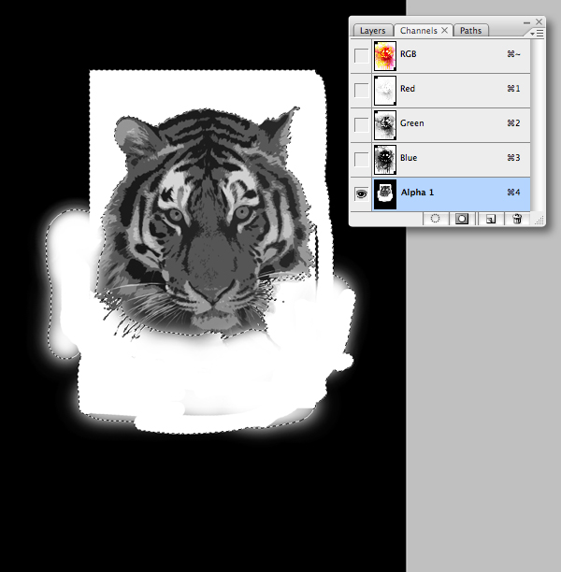Hide the Alpha 1 channel eye
Screen dimensions: 561x572
pos(361,194)
